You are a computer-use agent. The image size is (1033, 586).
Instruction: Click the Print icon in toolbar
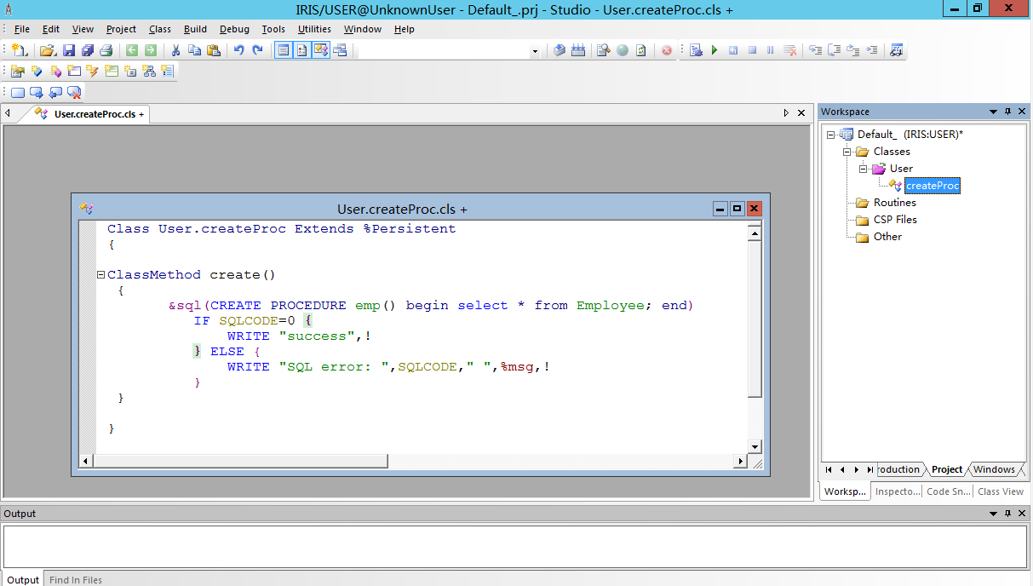click(106, 50)
